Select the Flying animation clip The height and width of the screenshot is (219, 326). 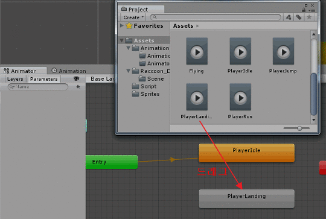click(197, 56)
